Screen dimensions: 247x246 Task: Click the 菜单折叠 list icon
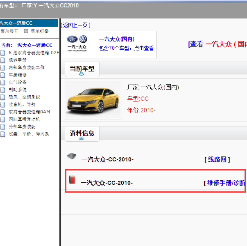point(26,31)
